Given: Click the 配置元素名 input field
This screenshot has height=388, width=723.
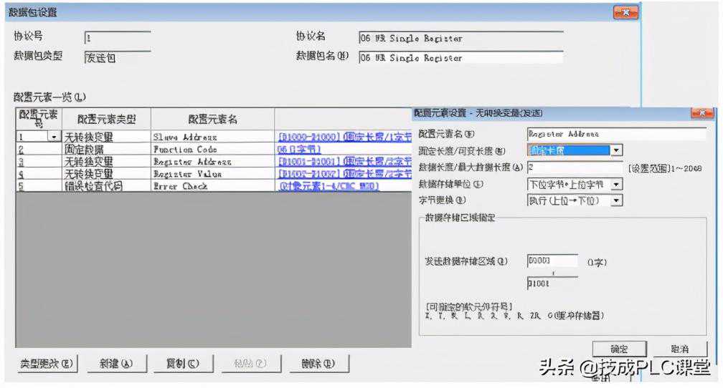Looking at the screenshot, I should pyautogui.click(x=615, y=133).
